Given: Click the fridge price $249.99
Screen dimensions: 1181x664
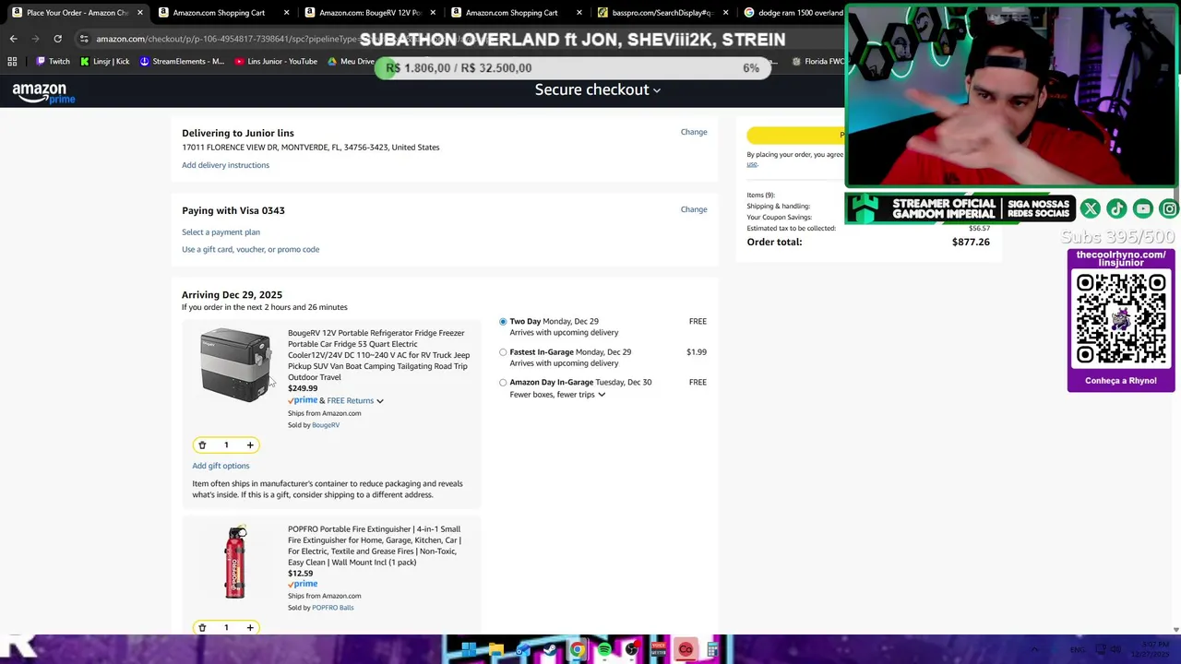Looking at the screenshot, I should (x=303, y=389).
